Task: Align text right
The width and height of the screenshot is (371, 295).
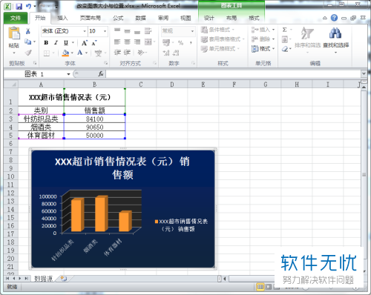Action: 137,42
